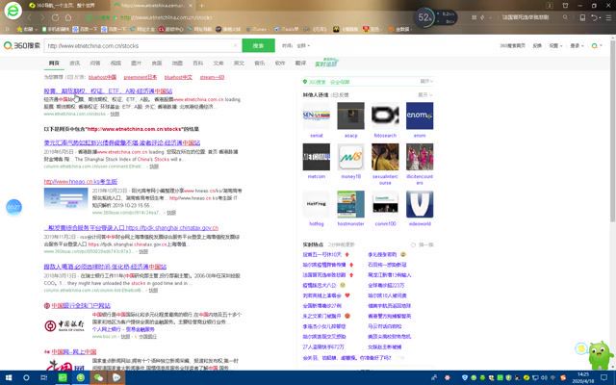
Task: Open the 登录 dropdown in search header
Action: [577, 45]
